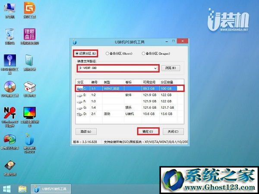Click the WIN7,活动 type cell
This screenshot has height=194, width=259.
pos(111,88)
